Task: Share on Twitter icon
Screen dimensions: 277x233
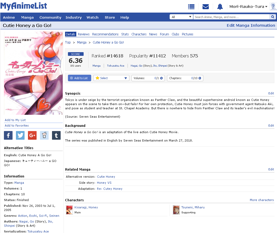Action: point(20,135)
